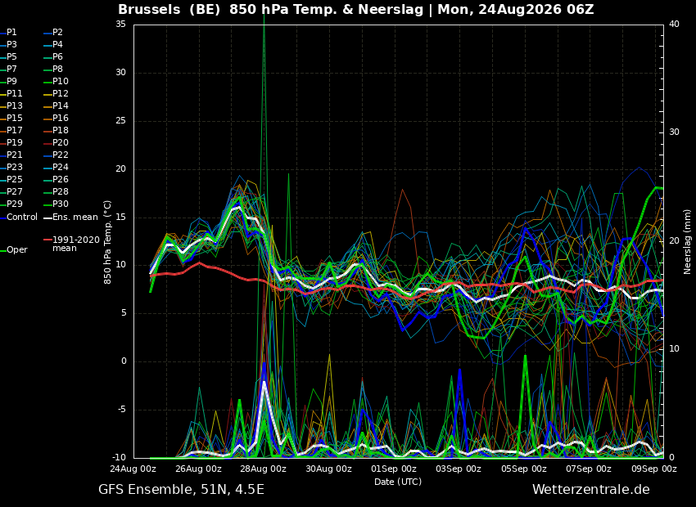696x507 pixels.
Task: Click the 40 precipitation axis value
Action: (x=674, y=25)
